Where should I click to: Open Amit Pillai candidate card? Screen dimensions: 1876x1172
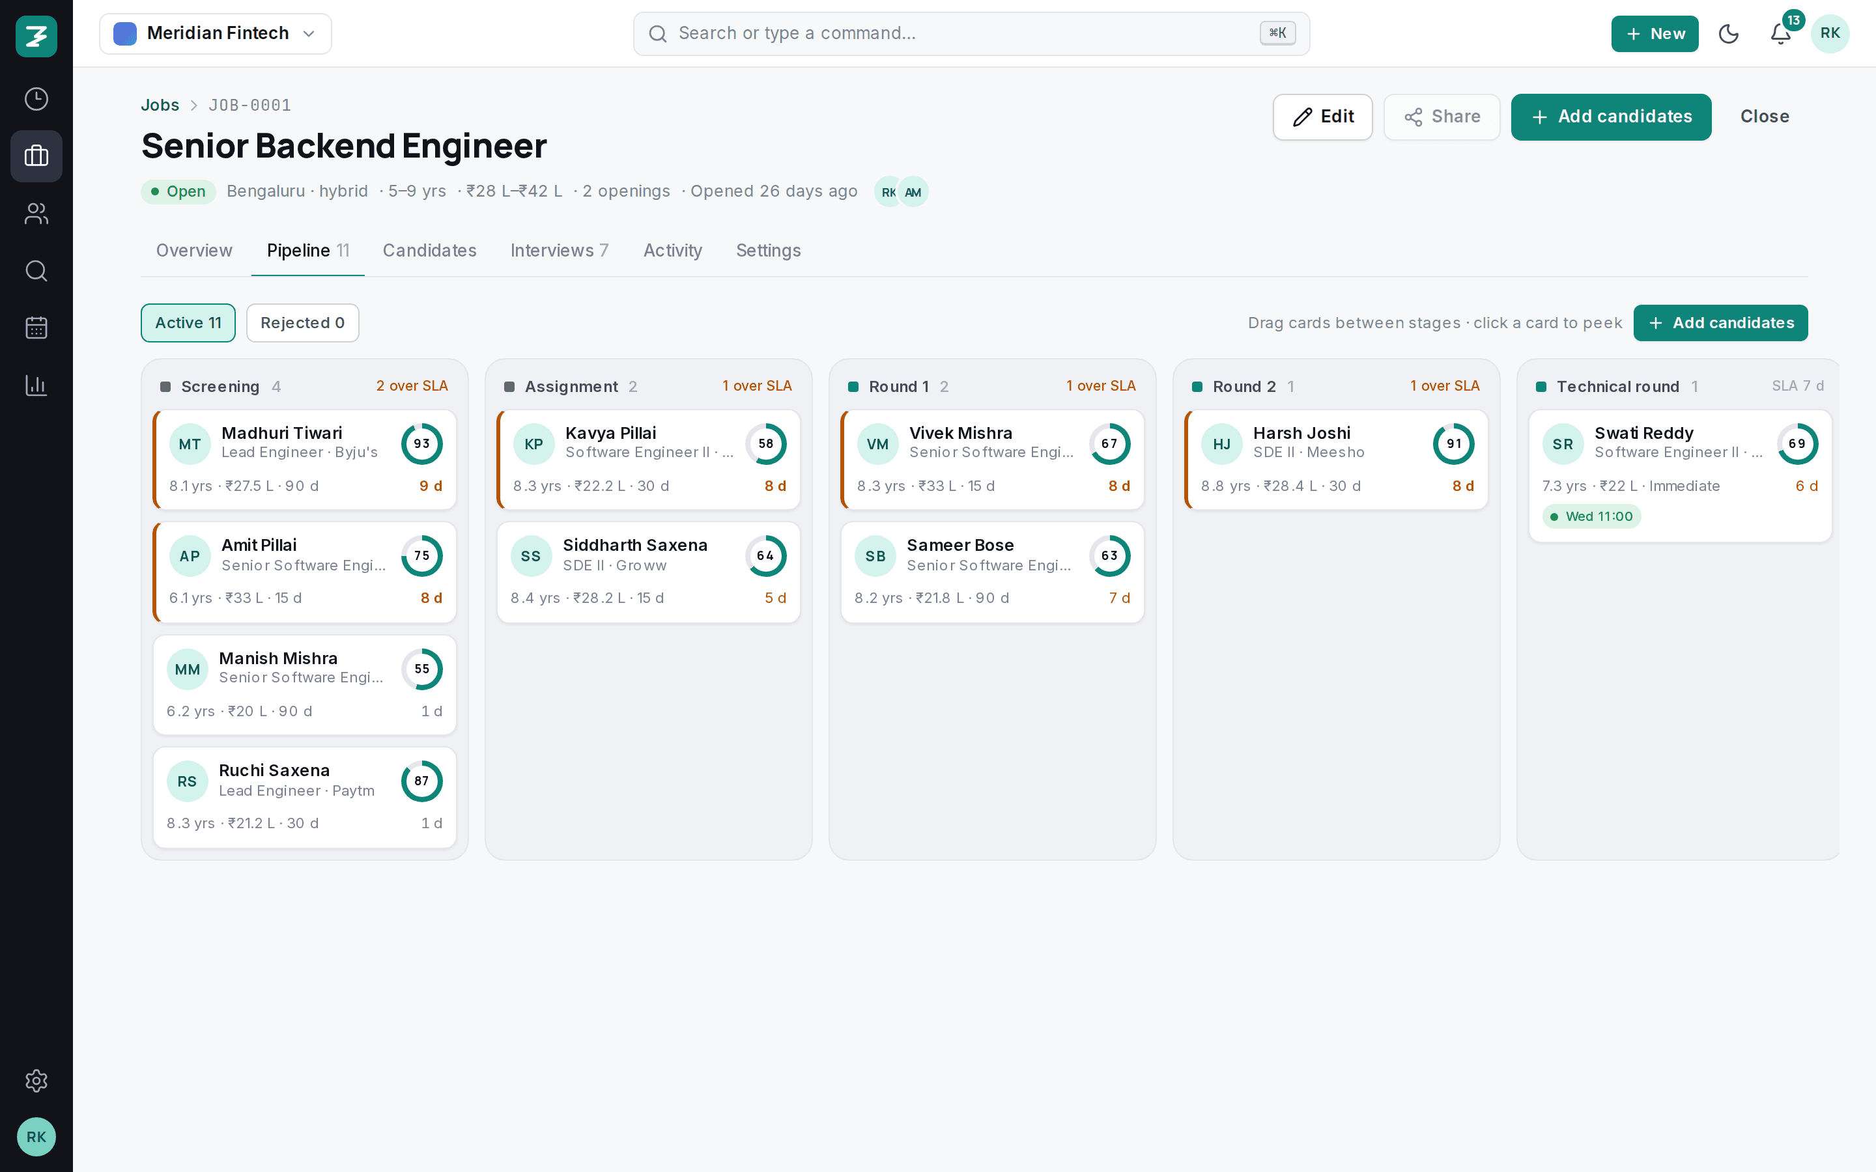(305, 572)
